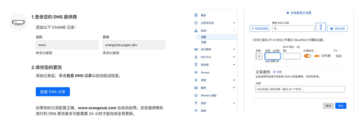Click the Email (电子邮件) envelope icon
The width and height of the screenshot is (364, 131).
click(196, 49)
